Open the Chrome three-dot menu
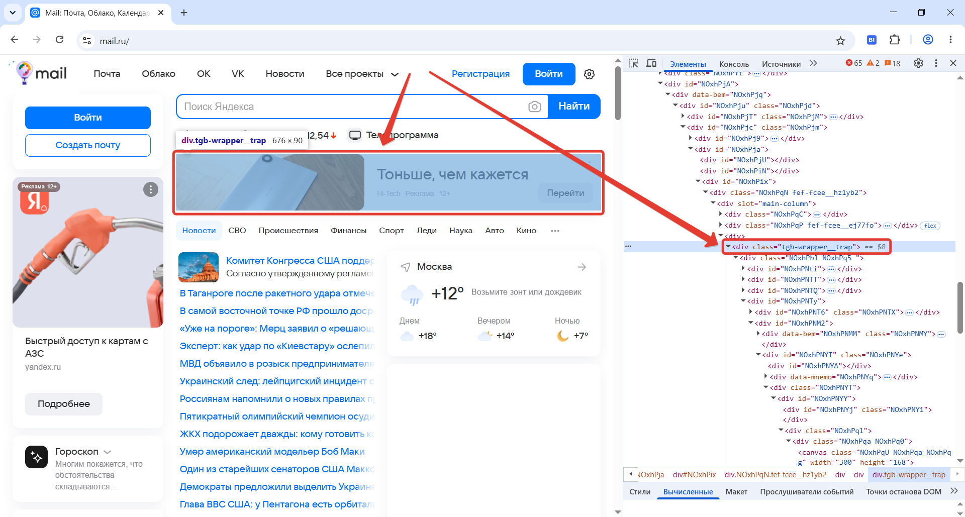Screen dimensions: 965x517 [950, 40]
